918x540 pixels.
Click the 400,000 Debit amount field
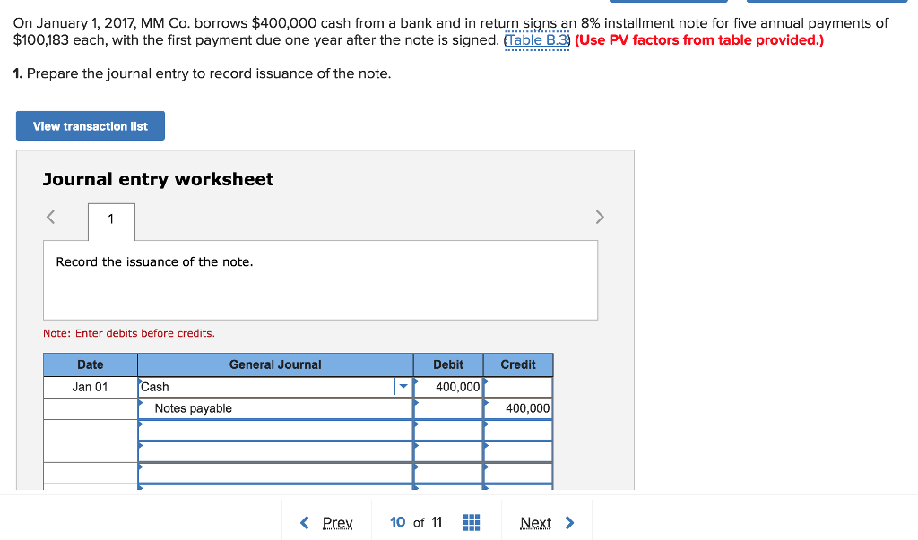coord(448,386)
